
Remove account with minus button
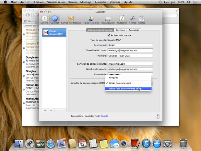(x=51, y=110)
